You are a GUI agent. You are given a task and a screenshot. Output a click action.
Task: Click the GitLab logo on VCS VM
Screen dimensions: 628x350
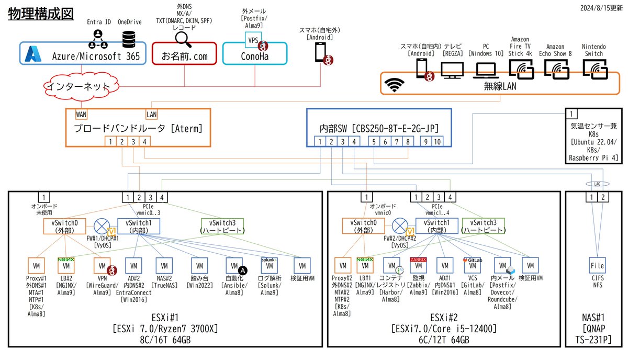click(473, 259)
